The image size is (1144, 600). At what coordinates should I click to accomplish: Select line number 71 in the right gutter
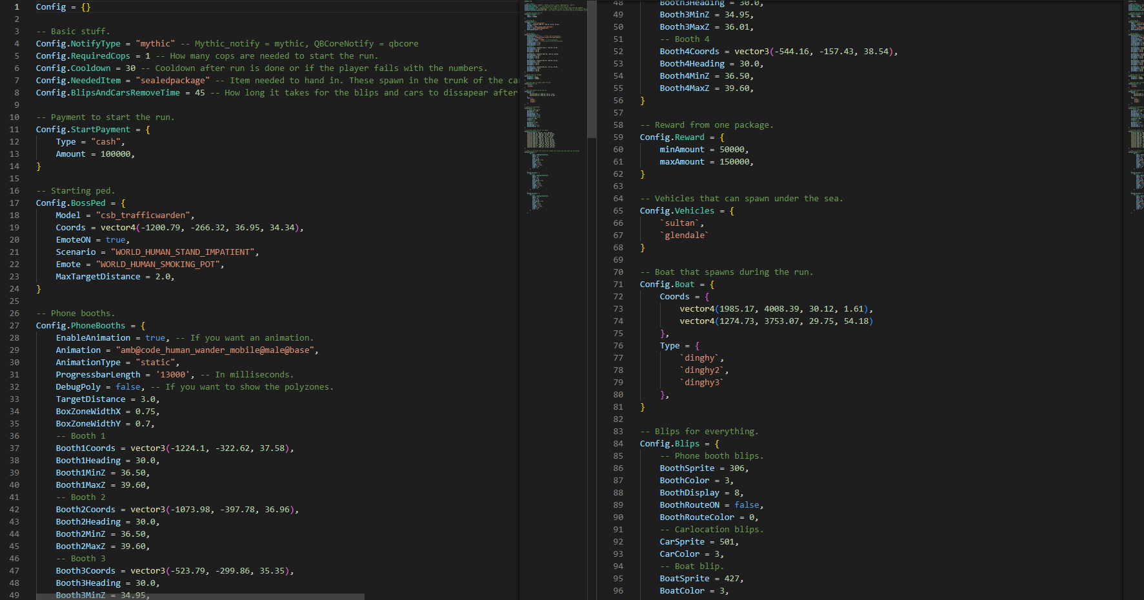pos(617,285)
